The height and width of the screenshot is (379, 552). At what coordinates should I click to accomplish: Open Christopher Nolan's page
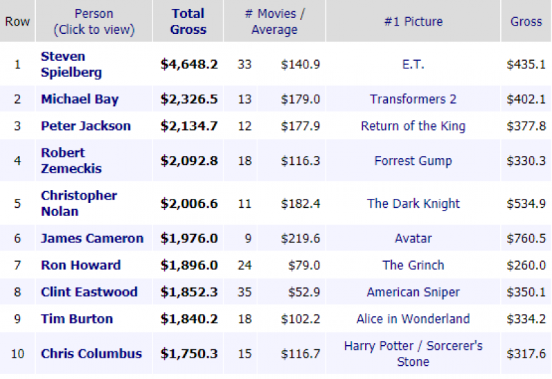(x=79, y=204)
